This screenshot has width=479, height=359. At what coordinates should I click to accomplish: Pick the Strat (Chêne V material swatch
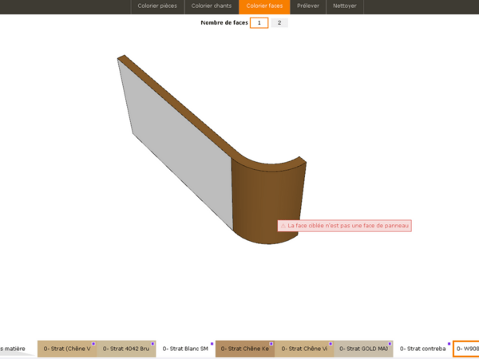(67, 349)
